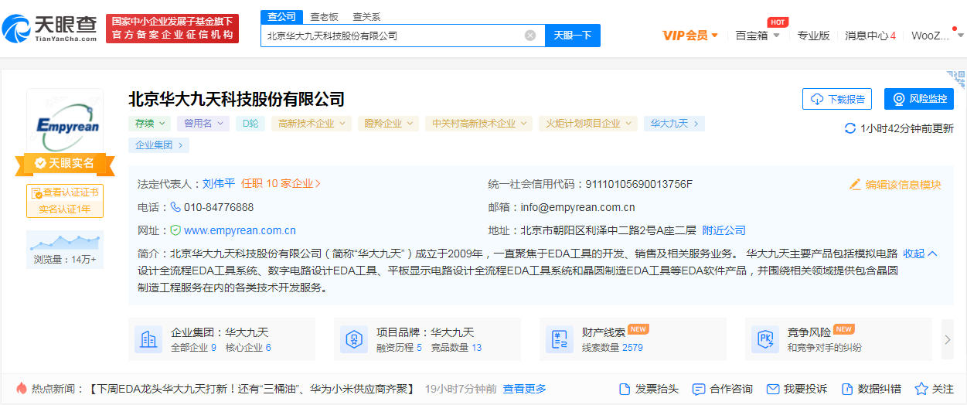
Task: Open 企业集团：华大九天 card
Action: 222,339
